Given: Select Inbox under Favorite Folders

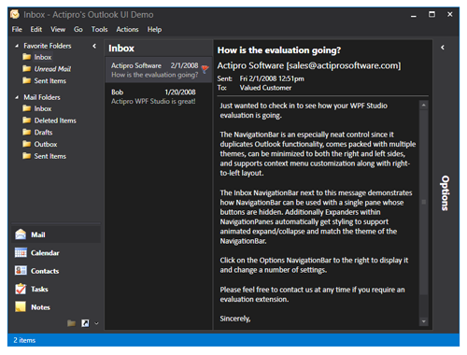Looking at the screenshot, I should pyautogui.click(x=43, y=57).
